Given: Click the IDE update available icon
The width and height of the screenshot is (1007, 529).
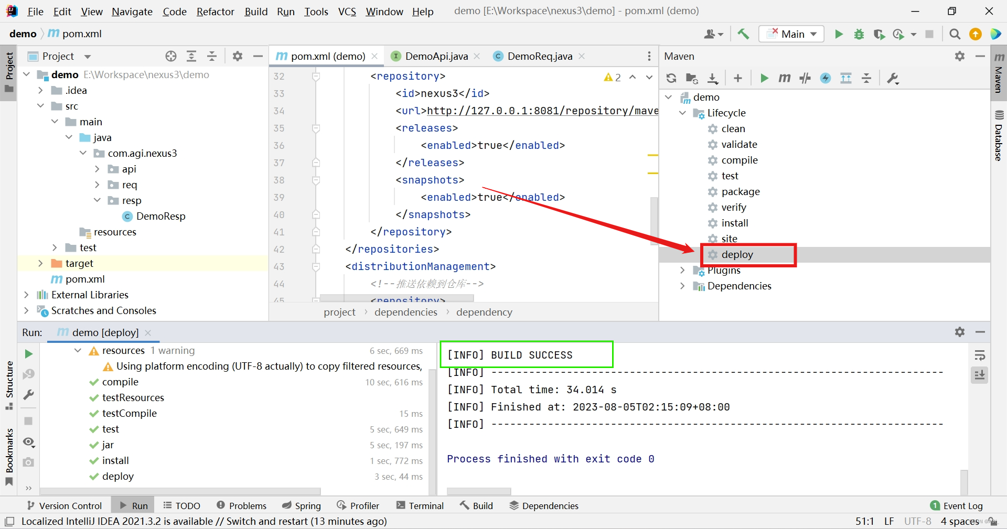Looking at the screenshot, I should (x=976, y=34).
